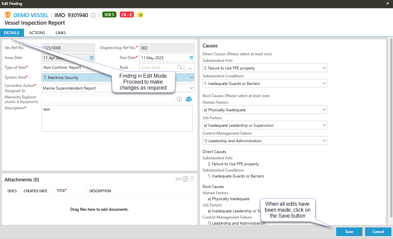Click the attachment link icon
393x239 pixels.
point(179,179)
